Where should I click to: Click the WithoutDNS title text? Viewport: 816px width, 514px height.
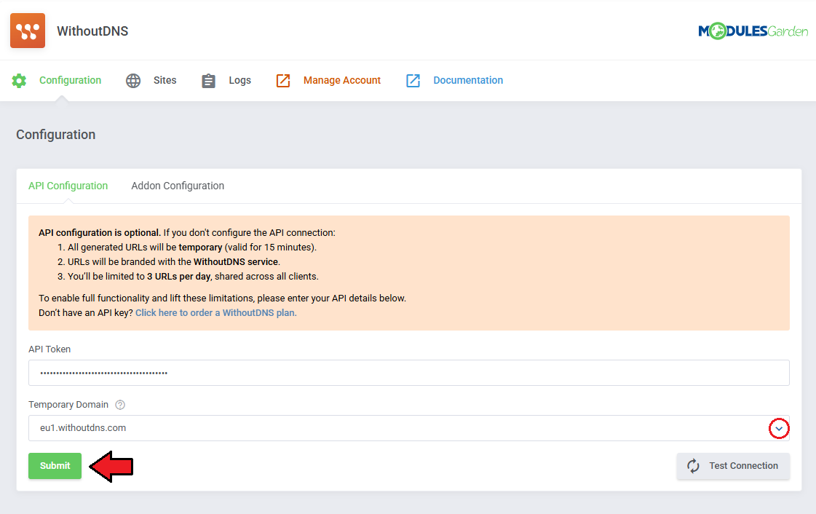[92, 31]
